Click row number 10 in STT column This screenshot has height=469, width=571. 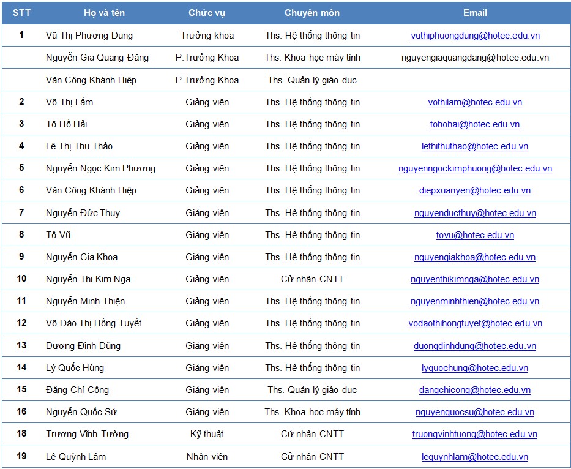[x=22, y=279]
